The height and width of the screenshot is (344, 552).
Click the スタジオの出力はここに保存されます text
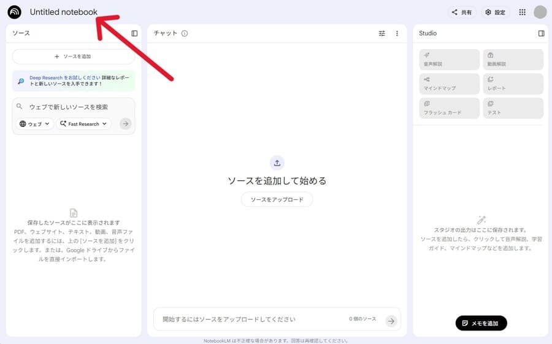coord(481,230)
